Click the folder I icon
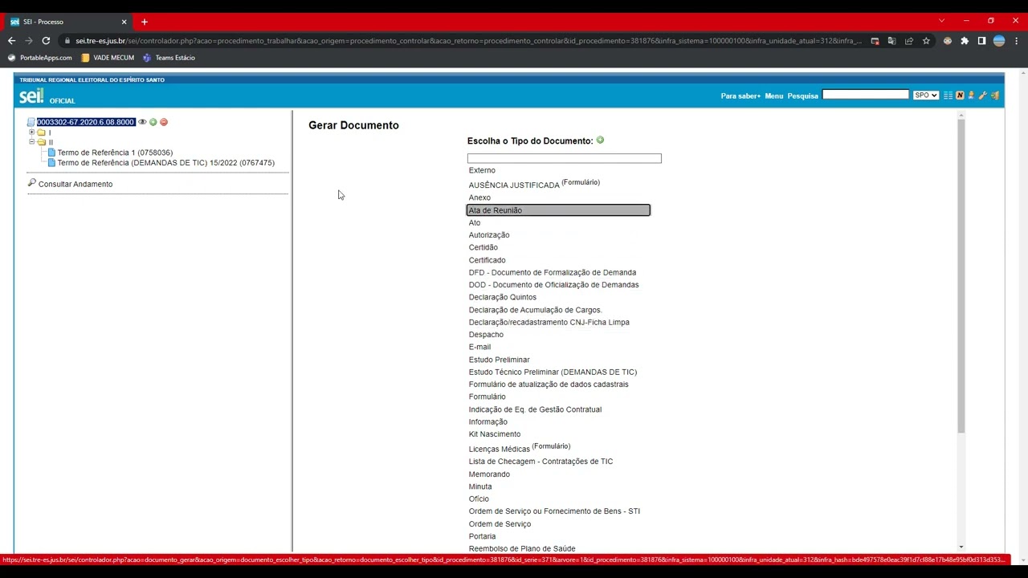 (42, 132)
